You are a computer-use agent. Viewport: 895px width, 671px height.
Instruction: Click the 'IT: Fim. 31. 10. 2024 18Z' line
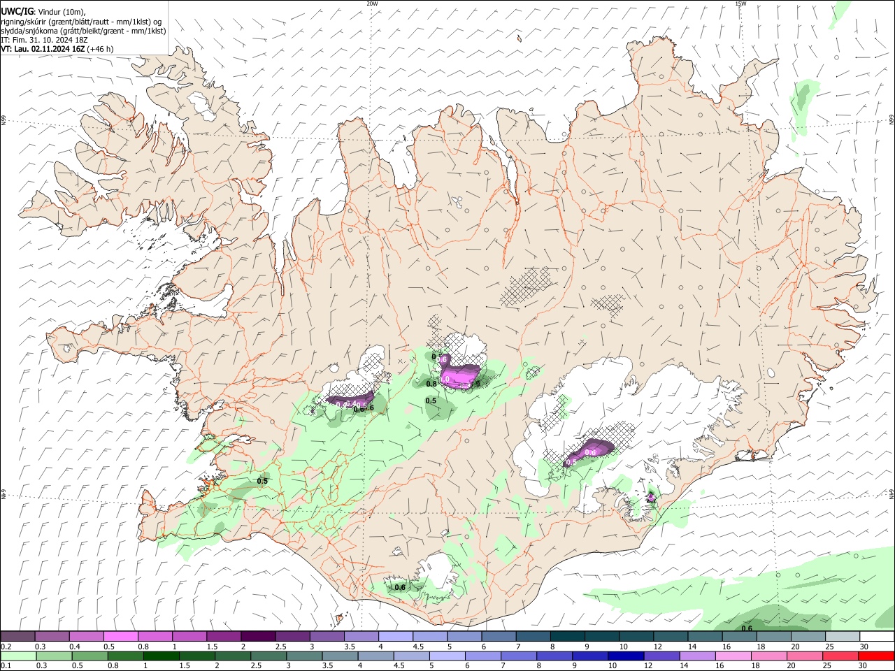[x=44, y=40]
